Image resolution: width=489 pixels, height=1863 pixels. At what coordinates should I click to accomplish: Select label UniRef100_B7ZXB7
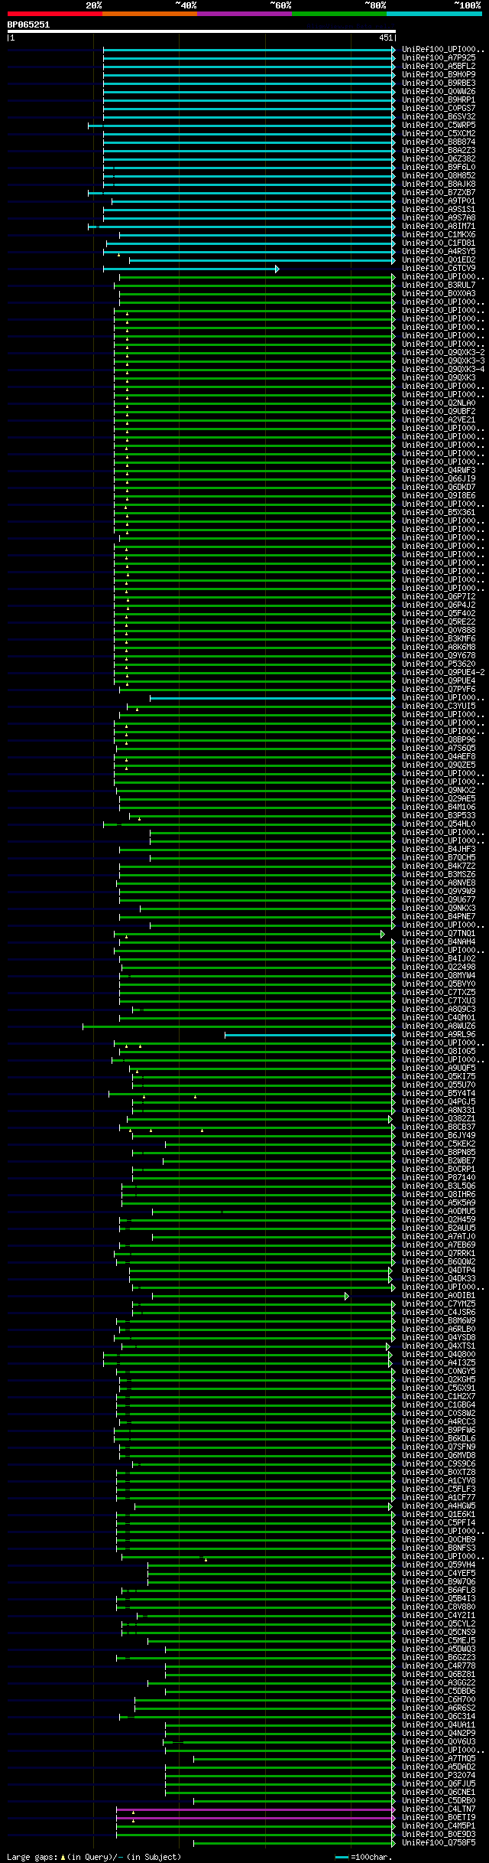pyautogui.click(x=439, y=193)
